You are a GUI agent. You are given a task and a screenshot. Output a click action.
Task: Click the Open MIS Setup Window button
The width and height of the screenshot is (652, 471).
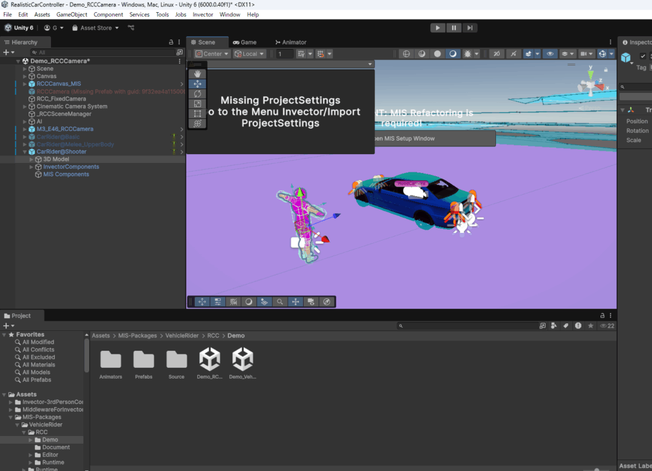coord(434,138)
